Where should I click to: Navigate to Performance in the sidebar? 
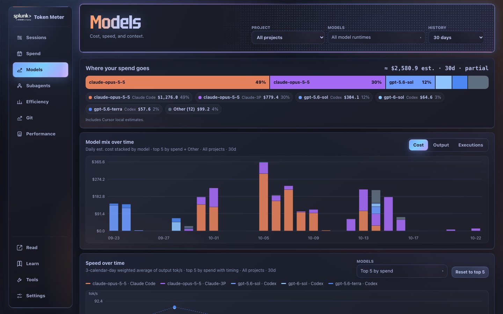coord(41,134)
